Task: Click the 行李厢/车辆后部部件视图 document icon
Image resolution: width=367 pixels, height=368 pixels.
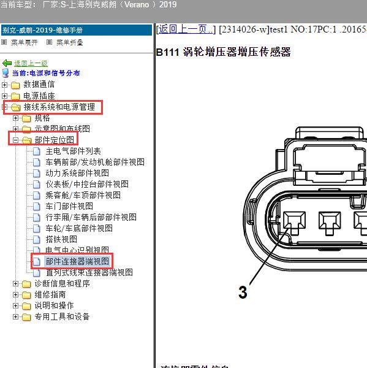Action: 36,218
